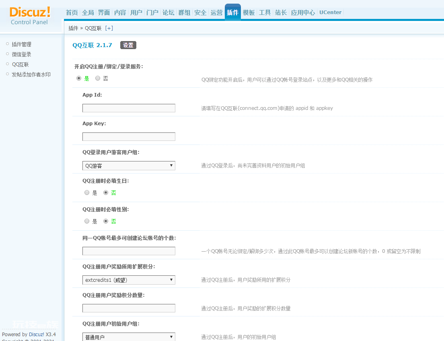Click the QQ绑定功能开启后 description text

[x=287, y=80]
